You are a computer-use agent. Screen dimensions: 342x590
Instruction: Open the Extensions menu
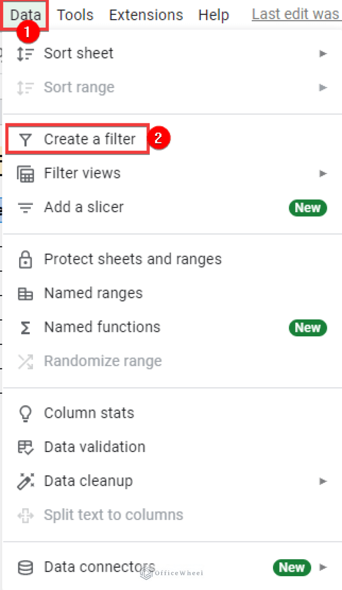[146, 15]
